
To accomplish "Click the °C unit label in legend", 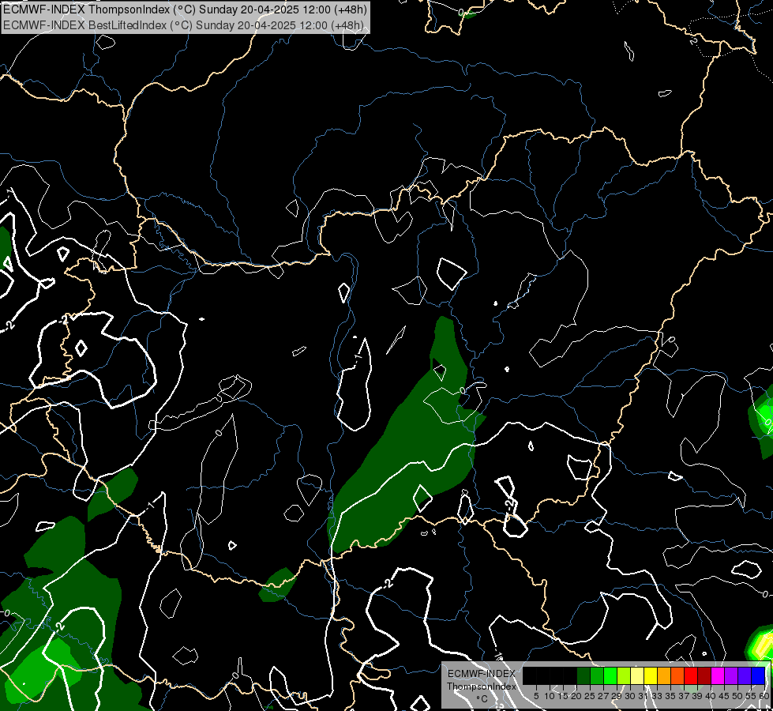I will [x=482, y=699].
